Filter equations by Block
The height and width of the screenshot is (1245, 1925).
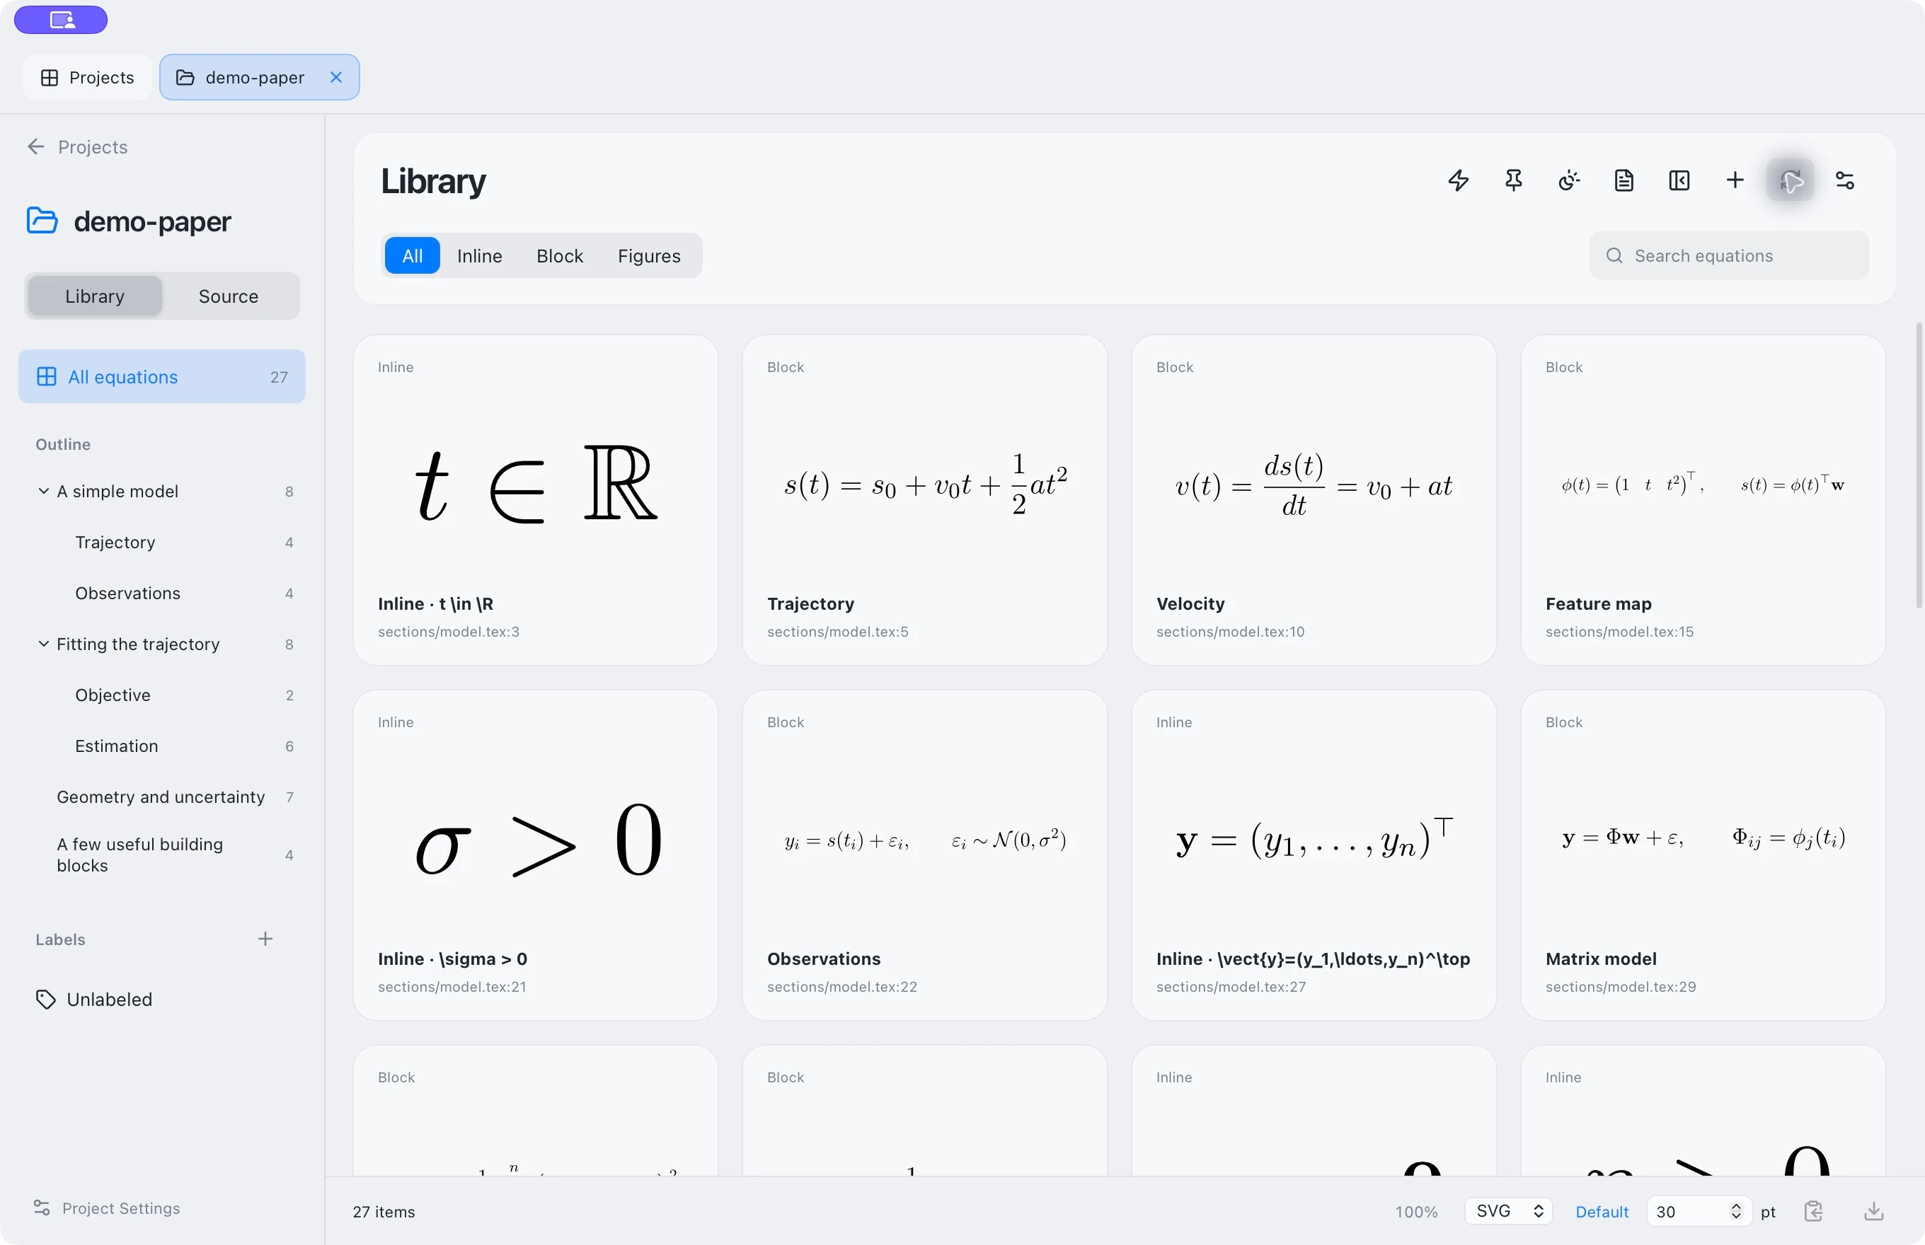tap(560, 255)
